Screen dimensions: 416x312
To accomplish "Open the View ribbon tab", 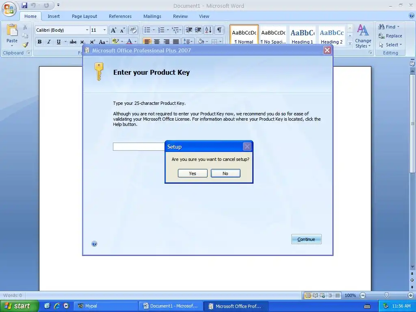I will [204, 16].
